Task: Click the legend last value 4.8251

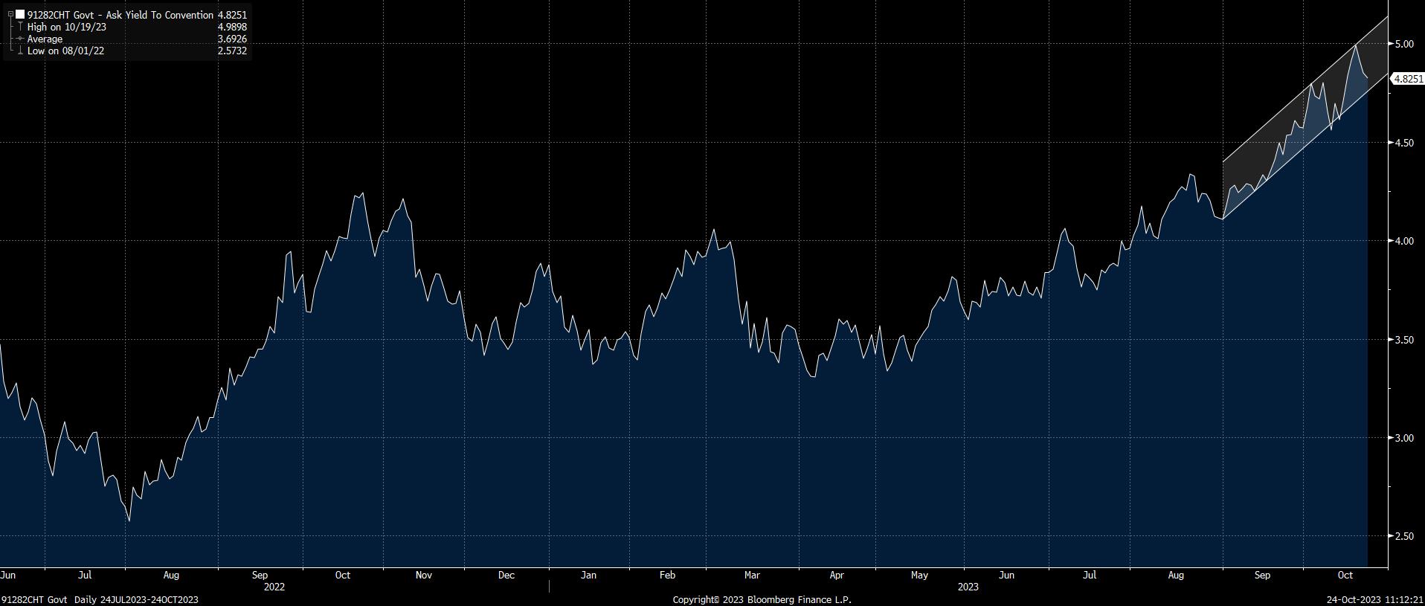Action: point(232,15)
